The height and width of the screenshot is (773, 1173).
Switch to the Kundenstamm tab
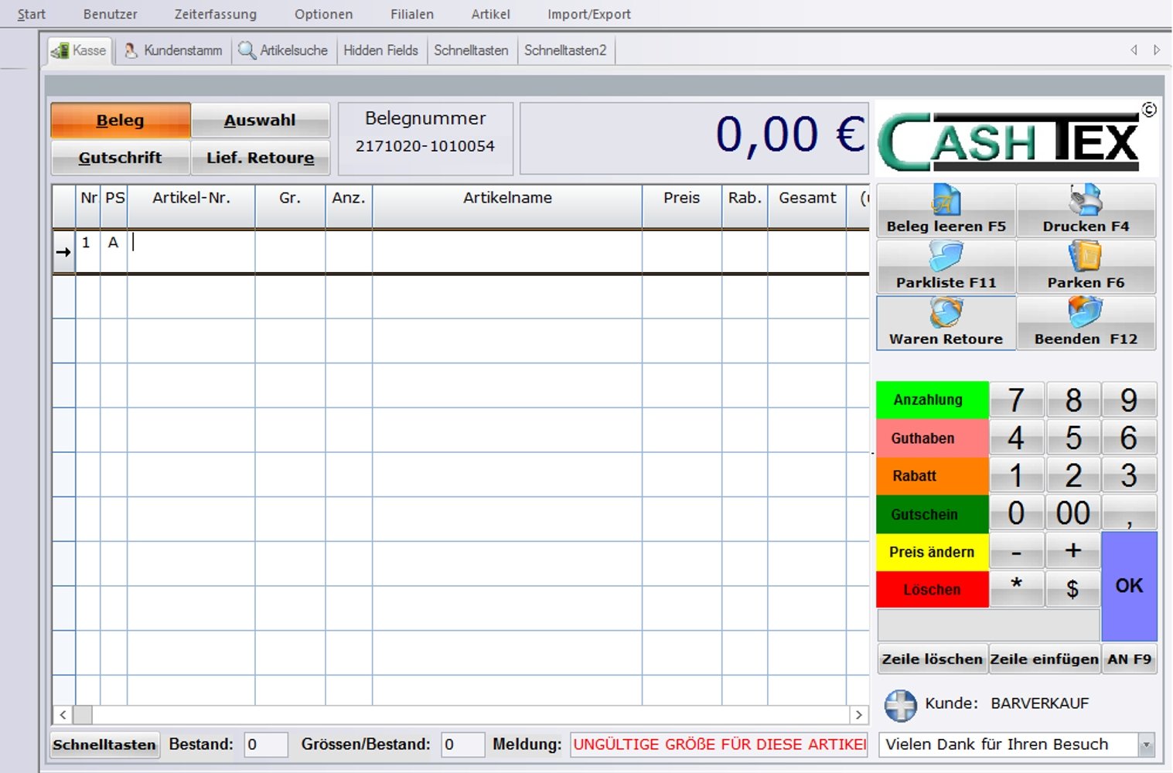click(x=173, y=50)
